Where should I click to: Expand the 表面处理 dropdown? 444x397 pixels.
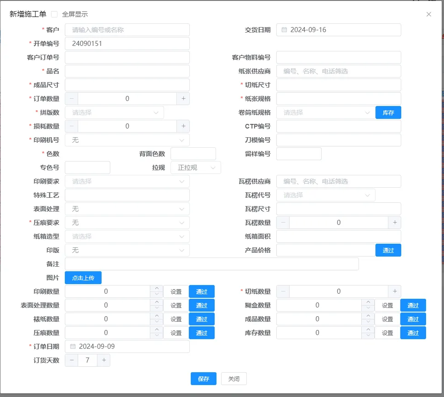pos(127,209)
